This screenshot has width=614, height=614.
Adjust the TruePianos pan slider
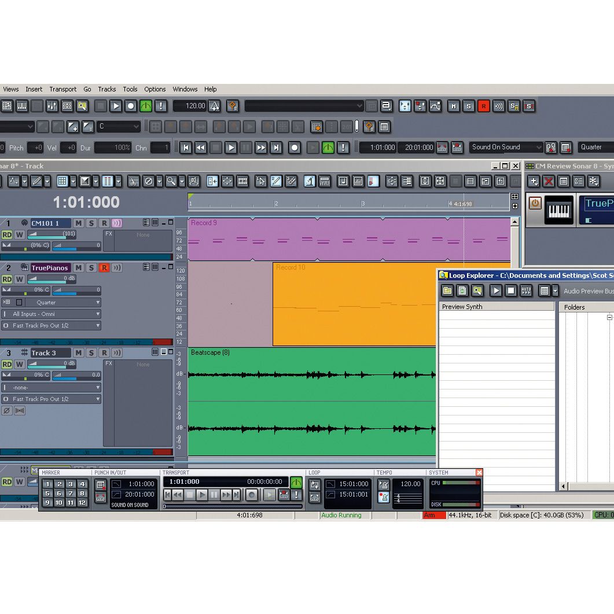(x=26, y=290)
